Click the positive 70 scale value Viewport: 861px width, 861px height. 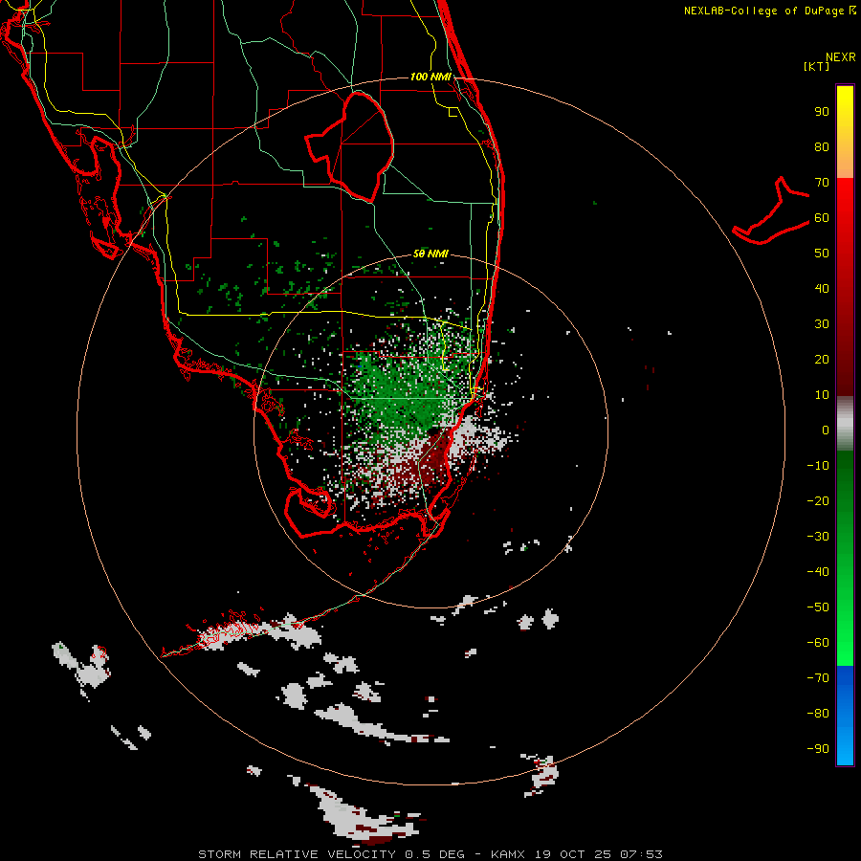822,183
